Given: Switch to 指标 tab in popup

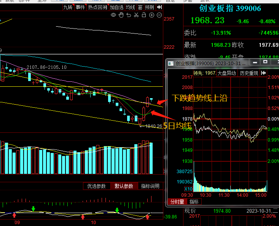Looking at the screenshot, I should click(x=194, y=202).
